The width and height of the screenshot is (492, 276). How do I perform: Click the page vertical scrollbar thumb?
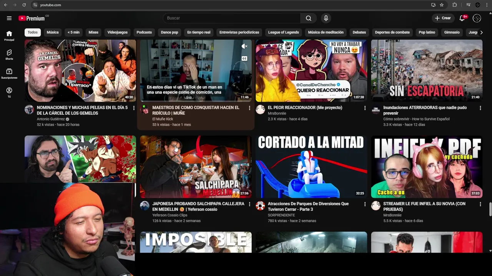pyautogui.click(x=490, y=210)
